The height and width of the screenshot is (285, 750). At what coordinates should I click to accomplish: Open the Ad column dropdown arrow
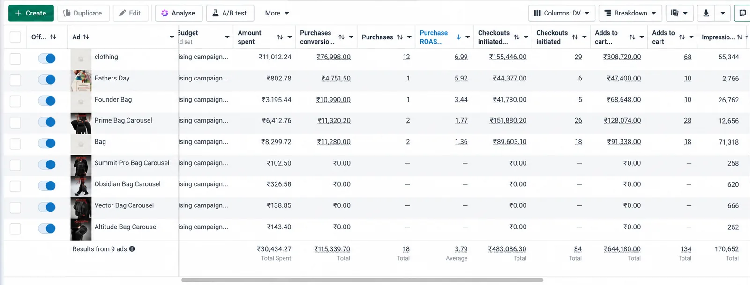tap(172, 37)
